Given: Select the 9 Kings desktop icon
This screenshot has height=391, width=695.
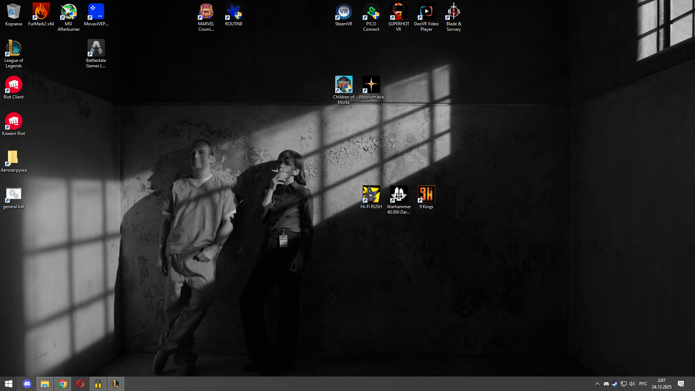Looking at the screenshot, I should pyautogui.click(x=426, y=194).
